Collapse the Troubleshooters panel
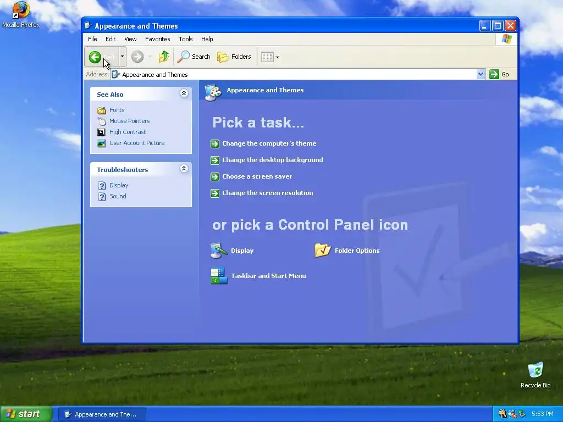This screenshot has width=563, height=422. click(184, 169)
